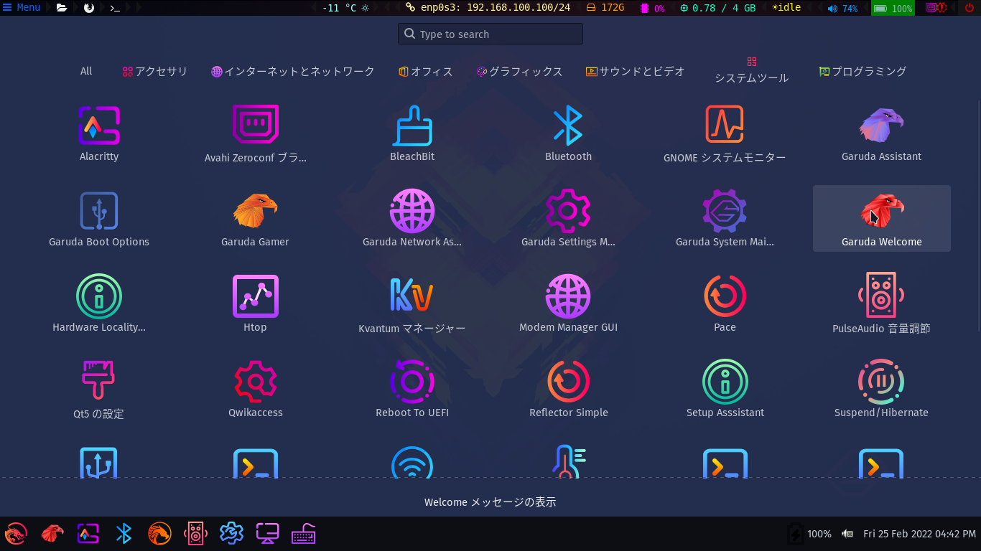Image resolution: width=981 pixels, height=551 pixels.
Task: Open Reflector Simple
Action: 568,390
